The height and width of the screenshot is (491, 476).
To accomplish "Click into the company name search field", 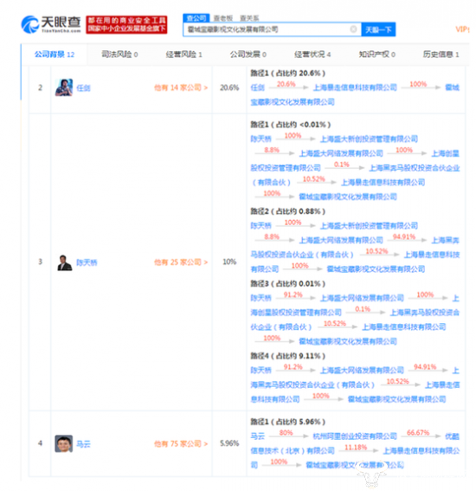I will 267,29.
